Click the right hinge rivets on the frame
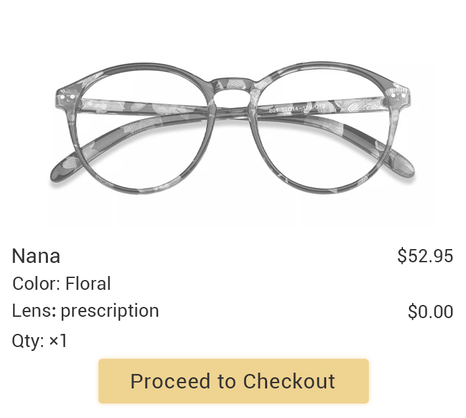The image size is (466, 418). [398, 96]
